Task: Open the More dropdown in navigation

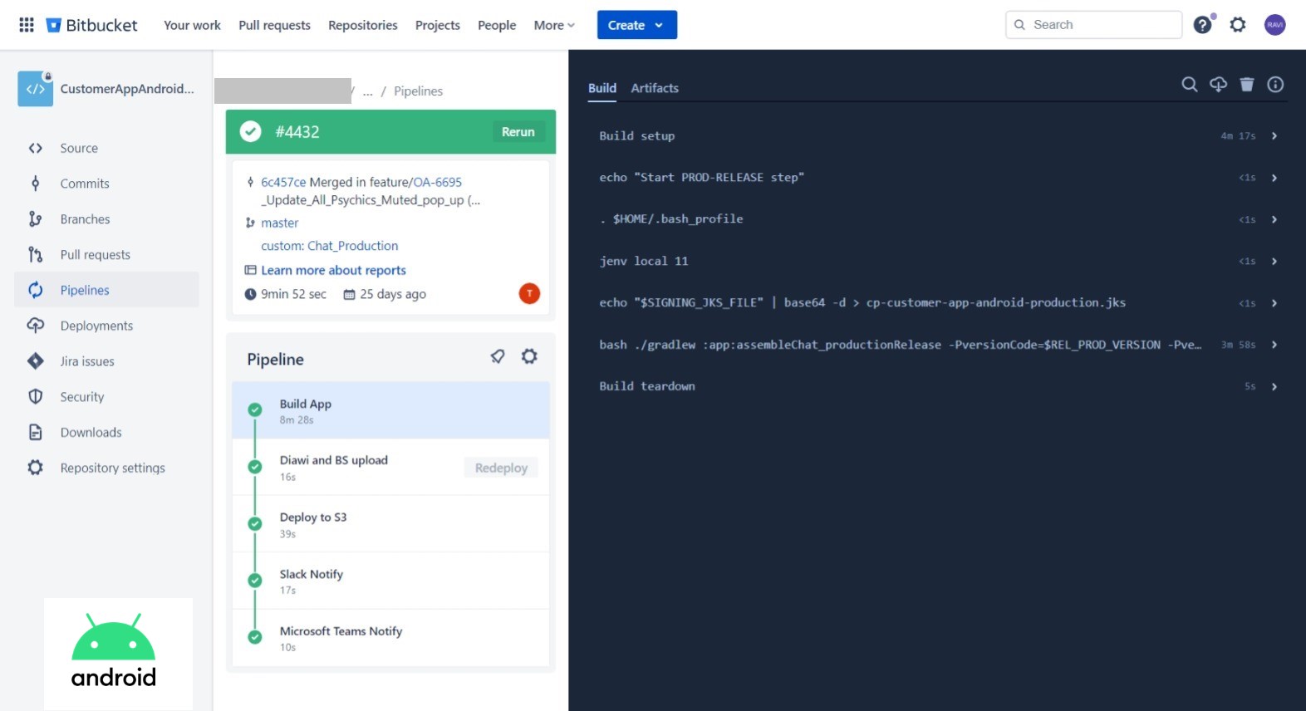Action: 554,25
